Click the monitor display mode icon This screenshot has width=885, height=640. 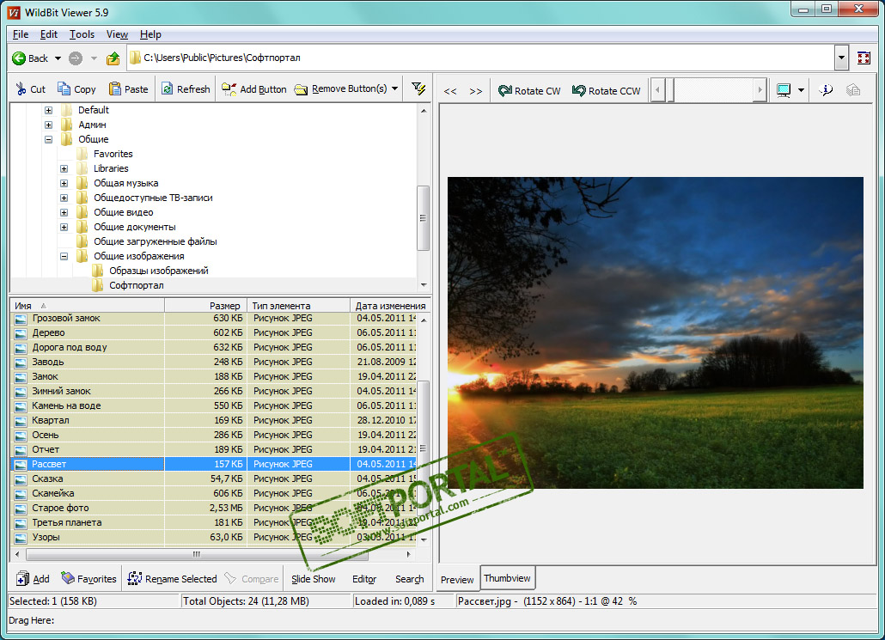point(784,90)
